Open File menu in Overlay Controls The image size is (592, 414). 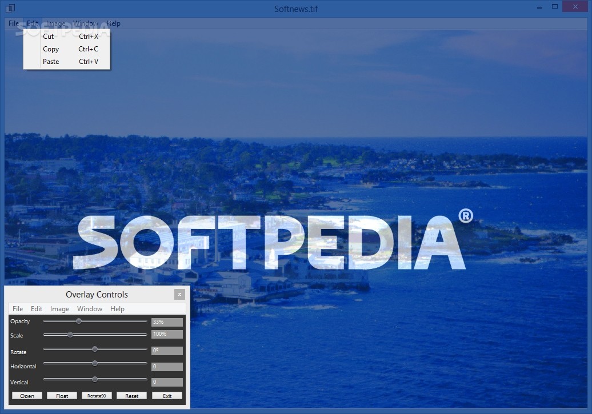[x=18, y=309]
